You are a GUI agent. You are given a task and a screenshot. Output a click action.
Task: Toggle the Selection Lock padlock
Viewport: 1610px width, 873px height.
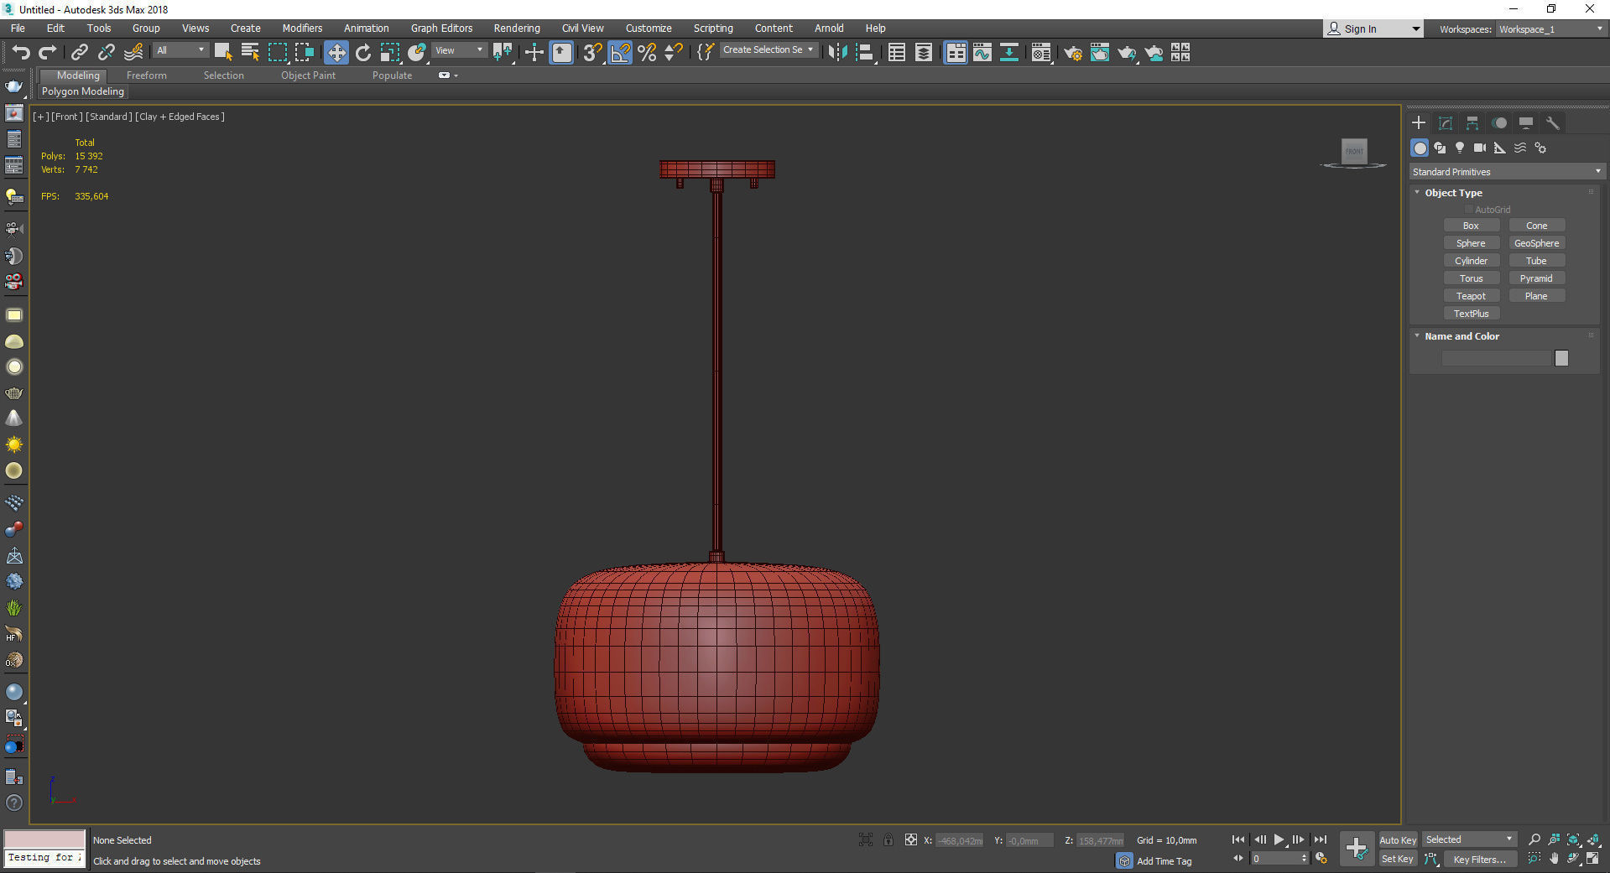pyautogui.click(x=888, y=839)
